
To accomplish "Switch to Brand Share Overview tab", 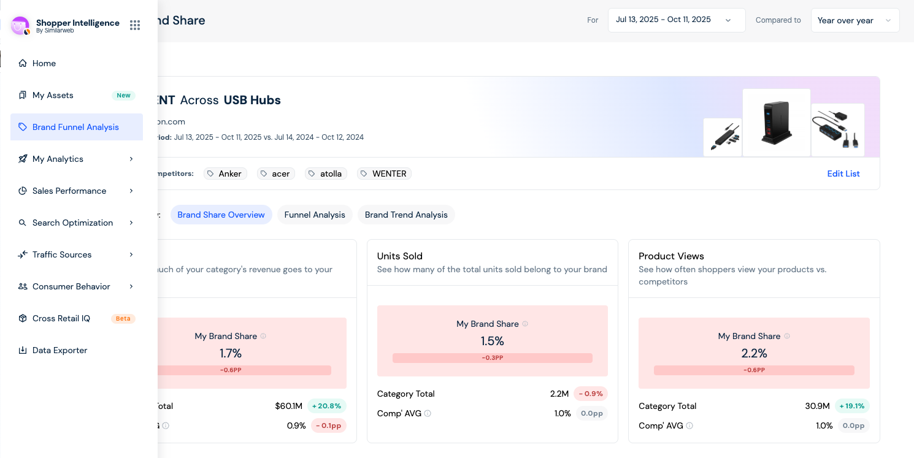I will [221, 215].
